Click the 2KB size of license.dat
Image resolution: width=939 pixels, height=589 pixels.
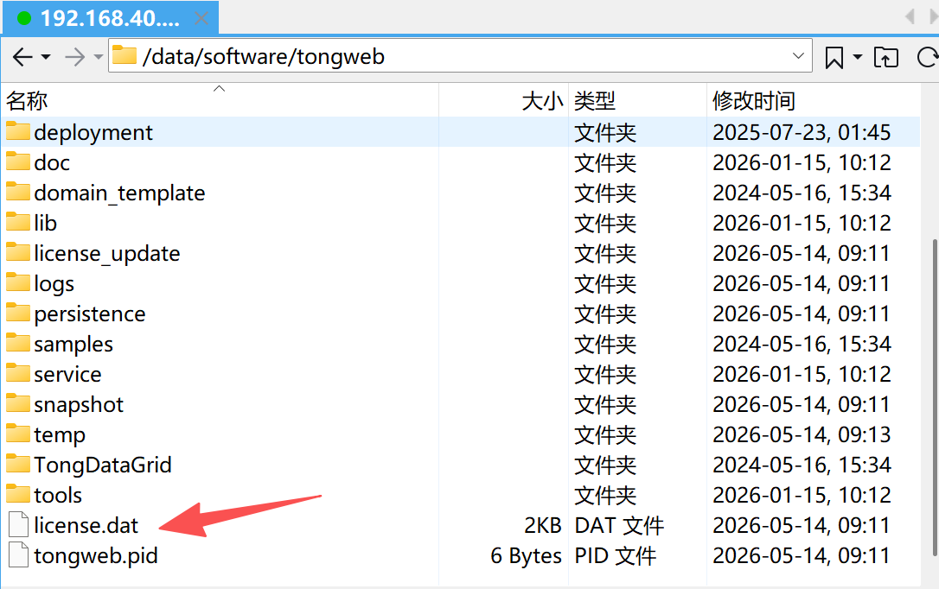[542, 525]
